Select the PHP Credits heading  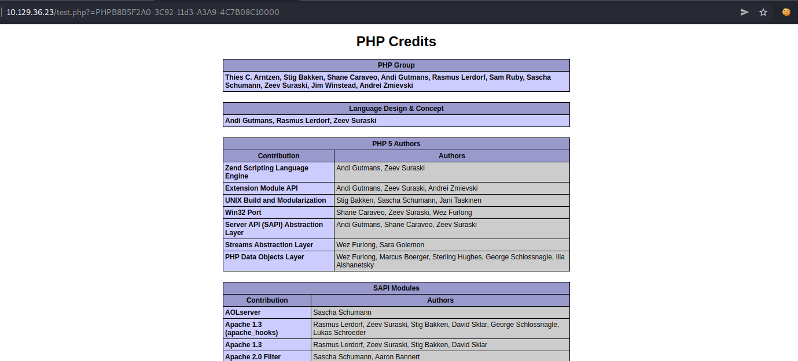coord(396,42)
